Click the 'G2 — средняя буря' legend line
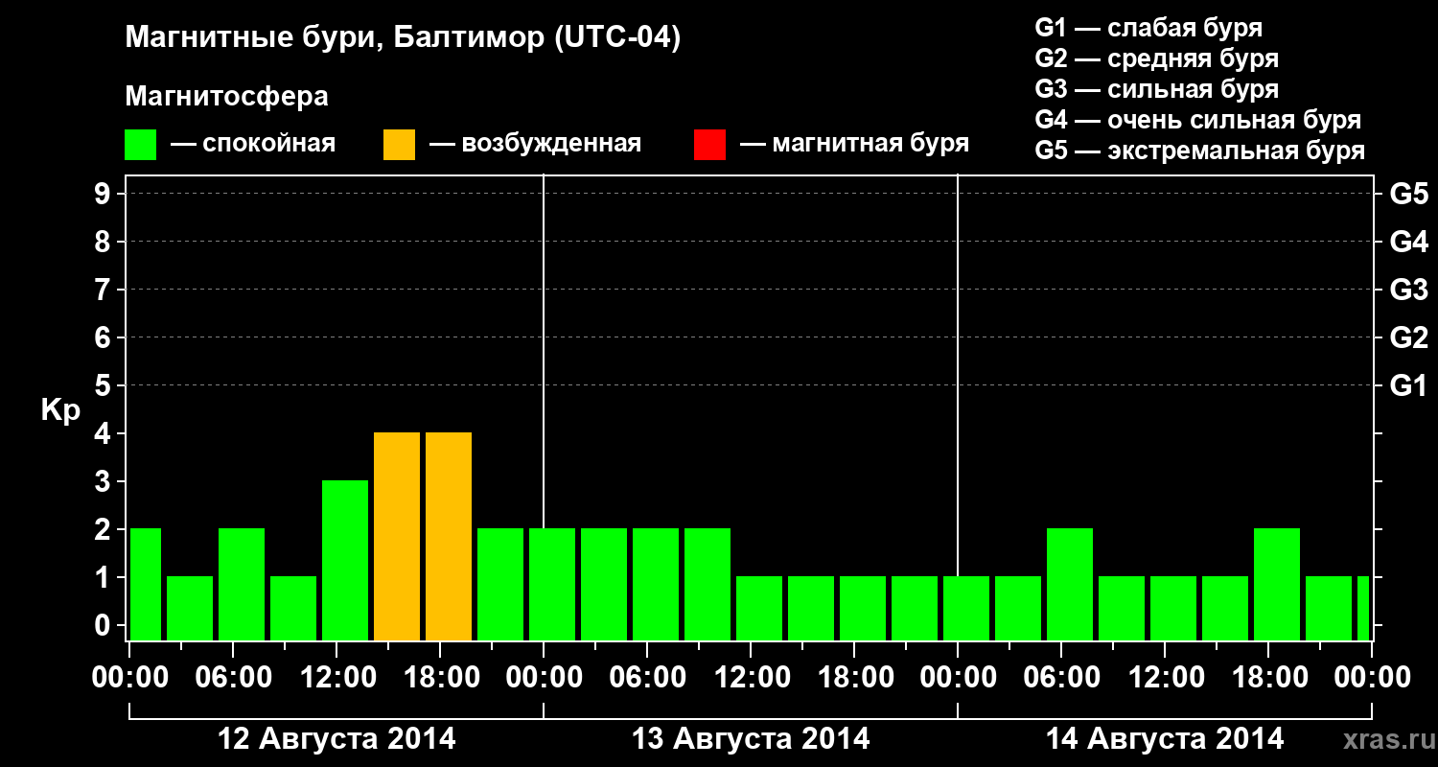This screenshot has width=1438, height=767. tap(1157, 58)
